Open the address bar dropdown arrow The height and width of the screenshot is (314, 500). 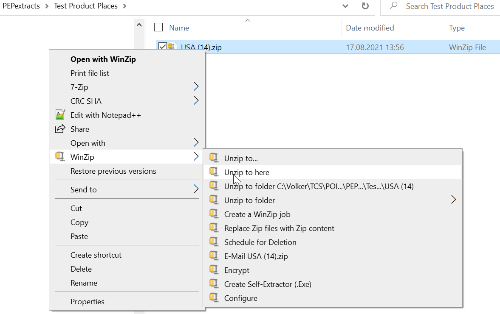(345, 6)
